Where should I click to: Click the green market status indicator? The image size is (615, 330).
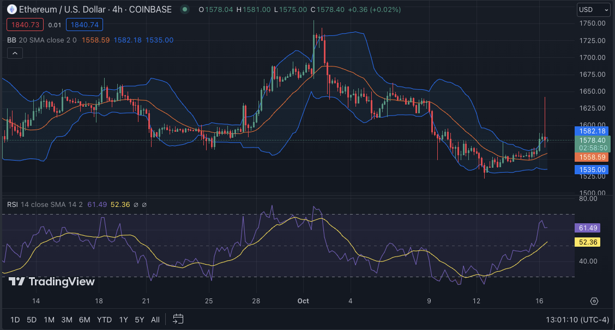pyautogui.click(x=185, y=9)
